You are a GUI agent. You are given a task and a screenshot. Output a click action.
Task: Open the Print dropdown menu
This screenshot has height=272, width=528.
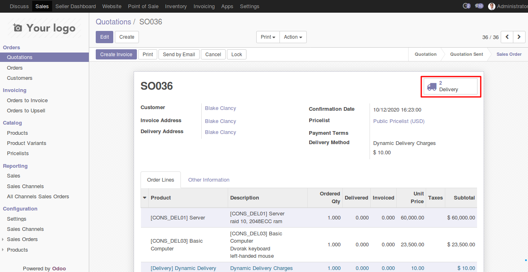[x=268, y=37]
